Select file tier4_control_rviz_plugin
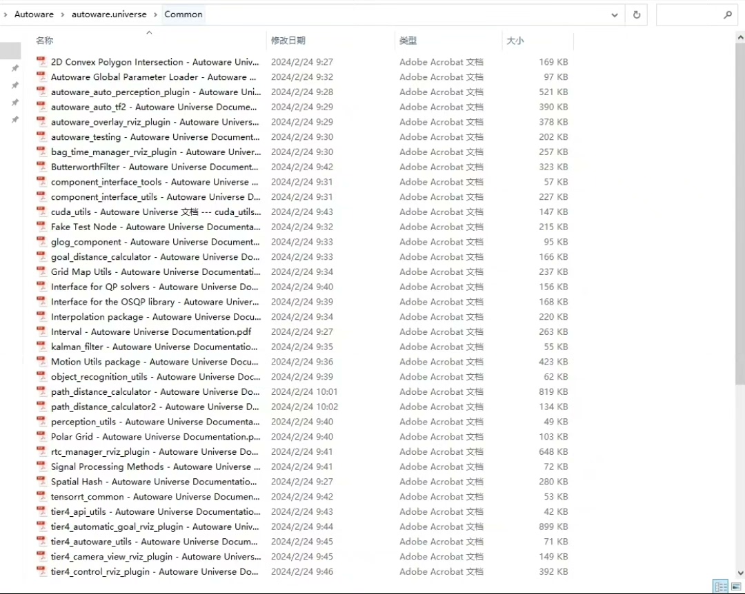The width and height of the screenshot is (745, 594). tap(155, 572)
